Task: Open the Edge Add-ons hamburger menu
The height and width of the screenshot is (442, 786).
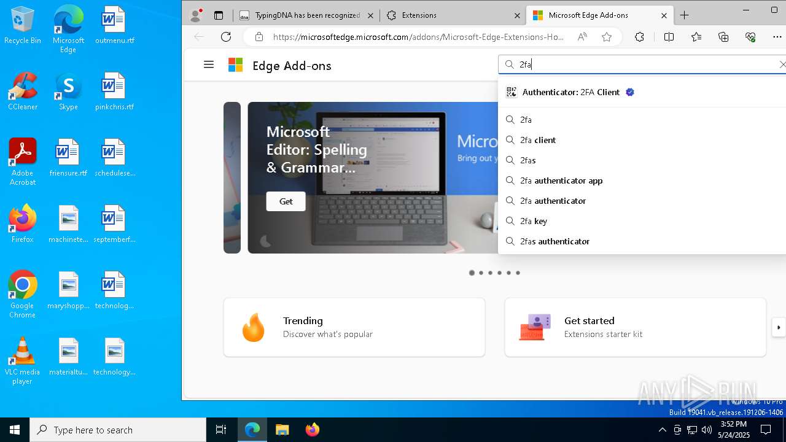Action: pos(209,64)
